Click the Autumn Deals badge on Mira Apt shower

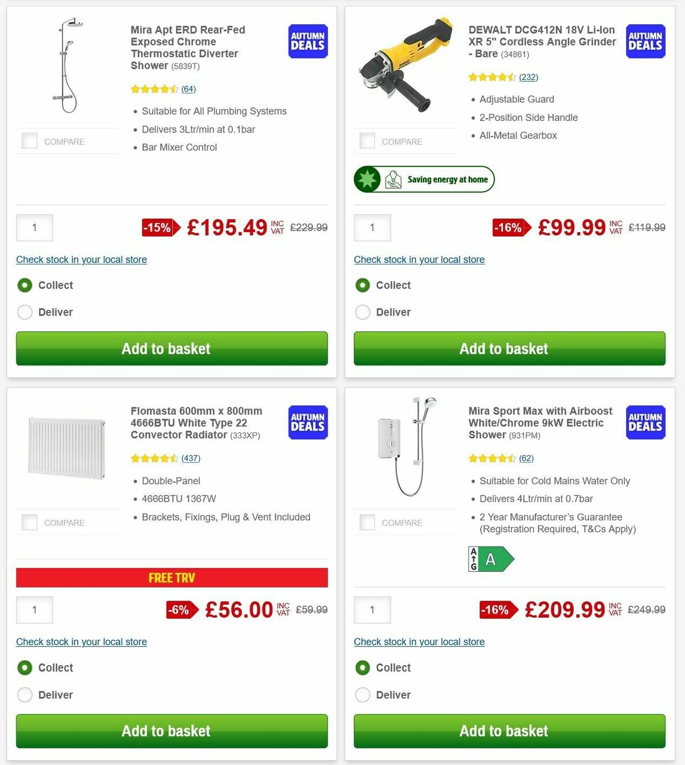point(307,41)
